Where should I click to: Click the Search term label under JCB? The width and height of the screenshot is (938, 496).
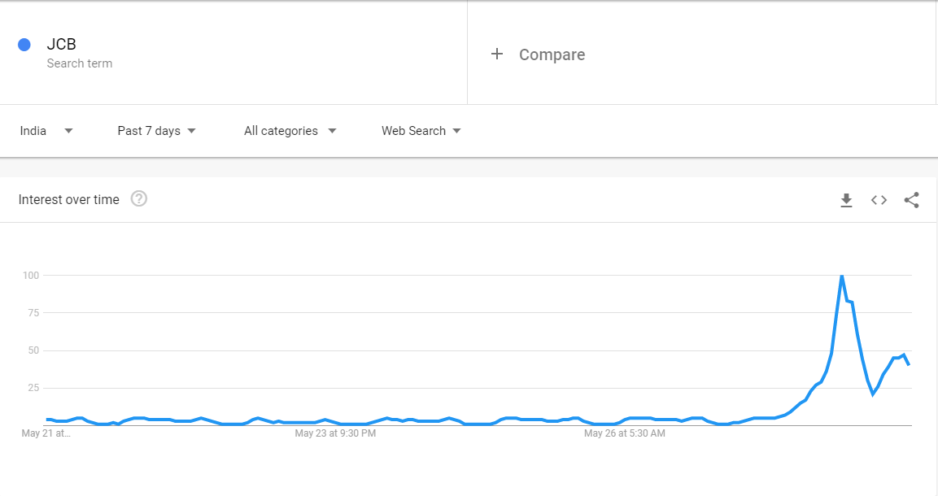coord(80,63)
